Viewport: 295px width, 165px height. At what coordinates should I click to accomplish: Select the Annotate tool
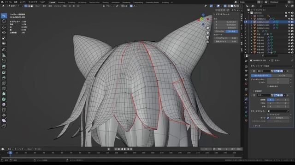(x=4, y=49)
